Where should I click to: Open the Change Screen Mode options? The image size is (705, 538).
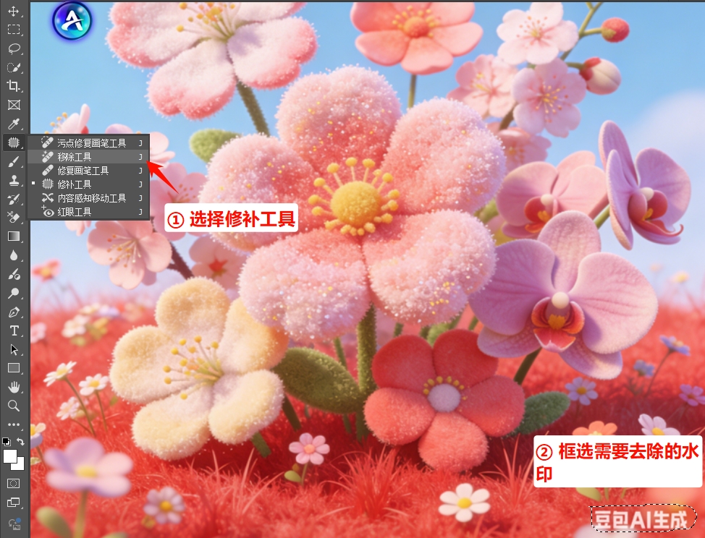pyautogui.click(x=13, y=503)
